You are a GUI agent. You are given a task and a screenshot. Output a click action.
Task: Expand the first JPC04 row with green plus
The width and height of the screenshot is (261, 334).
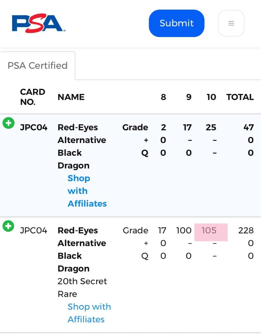[x=8, y=123]
